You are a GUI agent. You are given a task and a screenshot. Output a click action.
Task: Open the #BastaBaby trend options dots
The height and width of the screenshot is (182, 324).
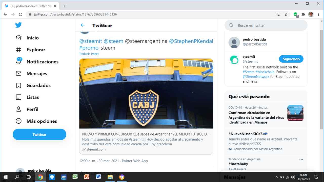tap(301, 160)
